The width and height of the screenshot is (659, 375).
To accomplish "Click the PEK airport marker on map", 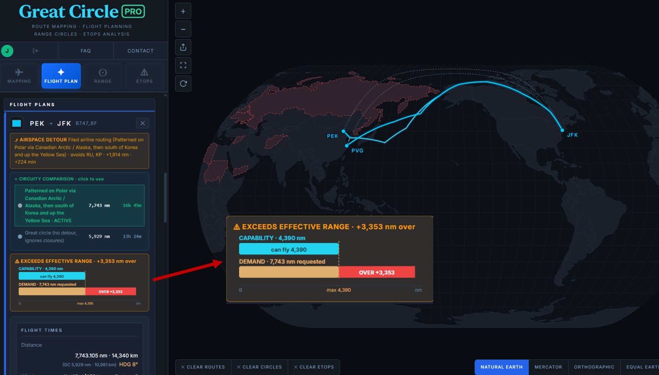I will (343, 131).
